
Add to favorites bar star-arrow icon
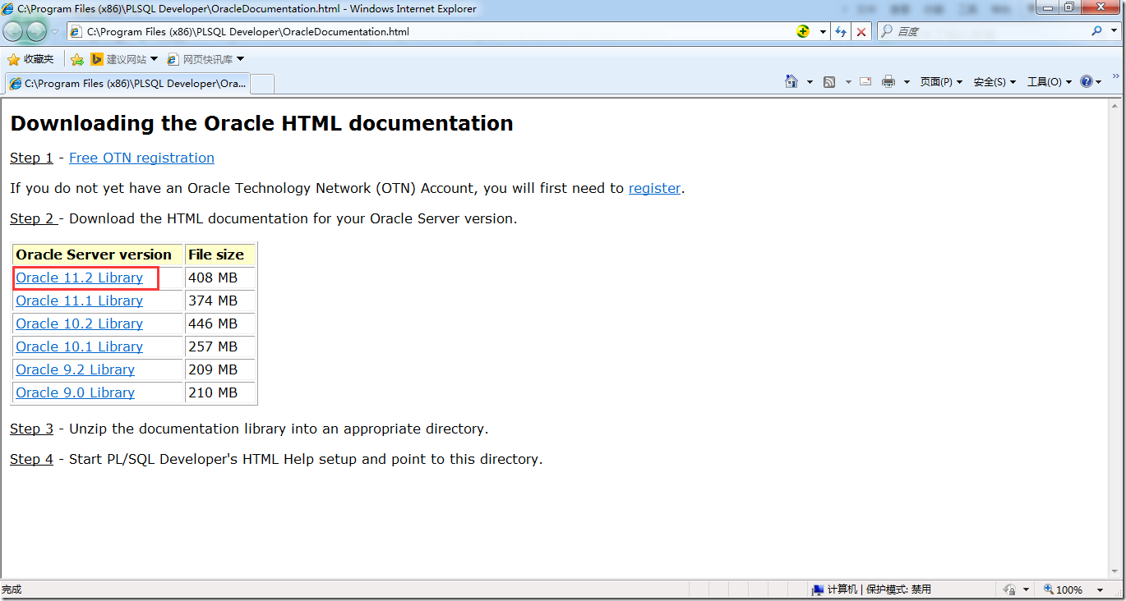[x=76, y=59]
